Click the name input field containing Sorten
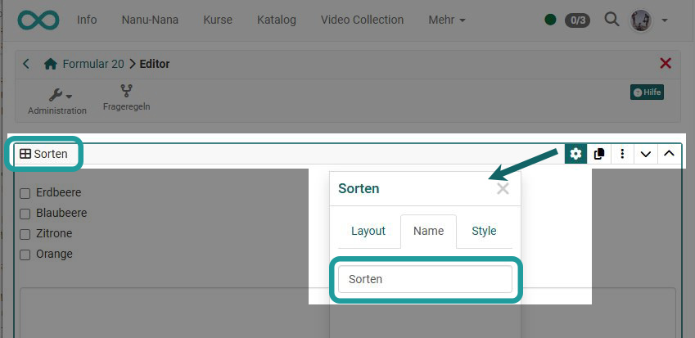 click(x=425, y=279)
